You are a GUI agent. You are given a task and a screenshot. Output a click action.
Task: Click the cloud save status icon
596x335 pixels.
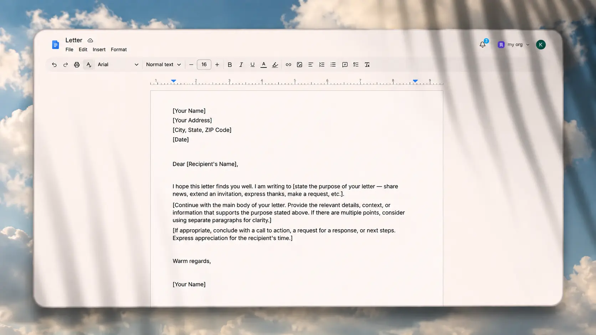tap(90, 41)
